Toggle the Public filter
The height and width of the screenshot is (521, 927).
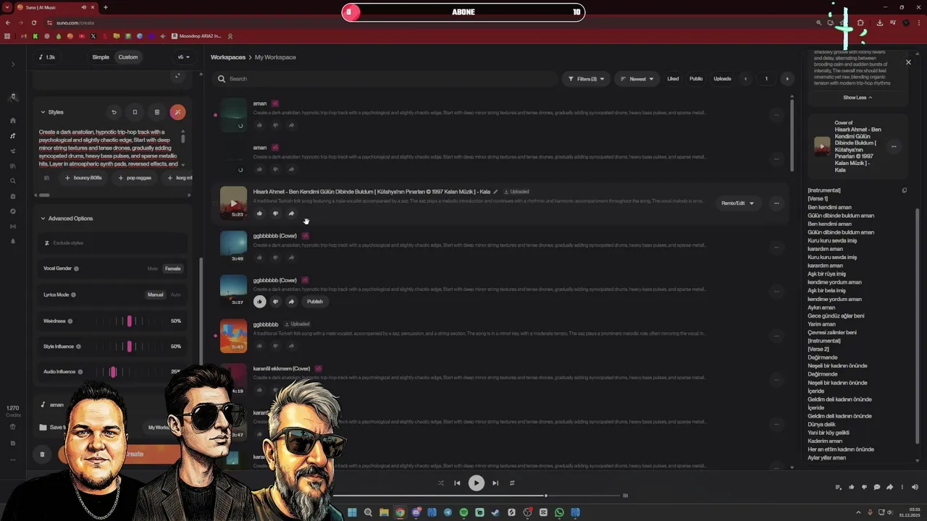pos(696,79)
